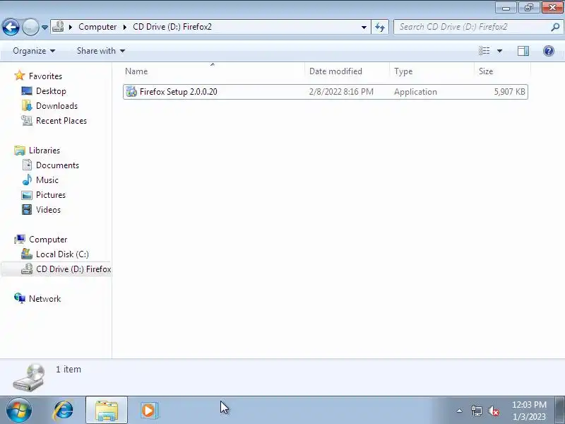Click Windows Explorer taskbar button
Viewport: 565px width, 424px height.
107,410
